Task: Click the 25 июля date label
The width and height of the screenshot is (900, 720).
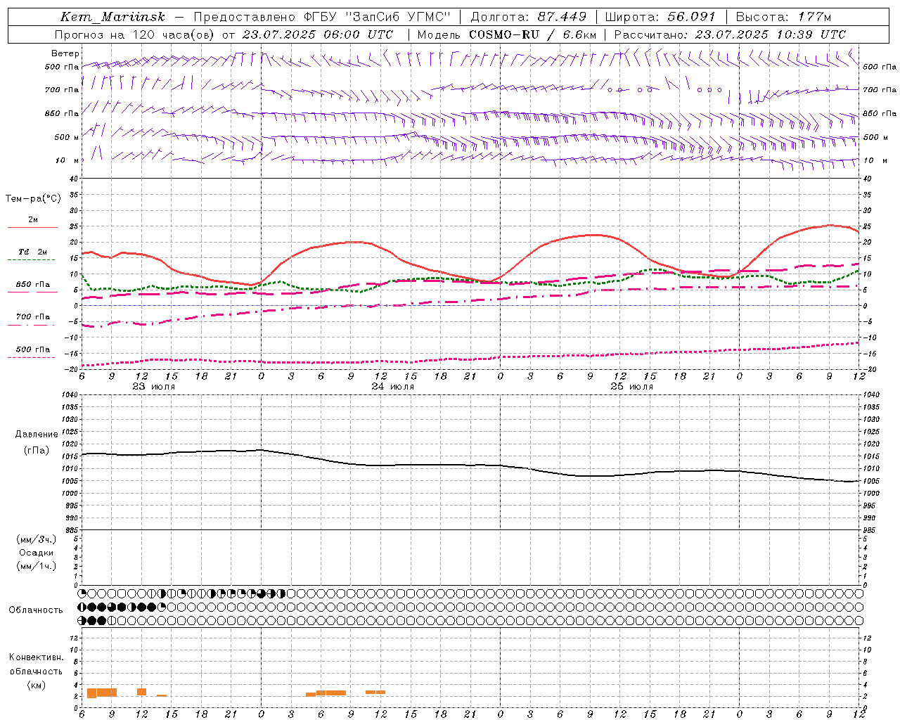Action: 632,387
